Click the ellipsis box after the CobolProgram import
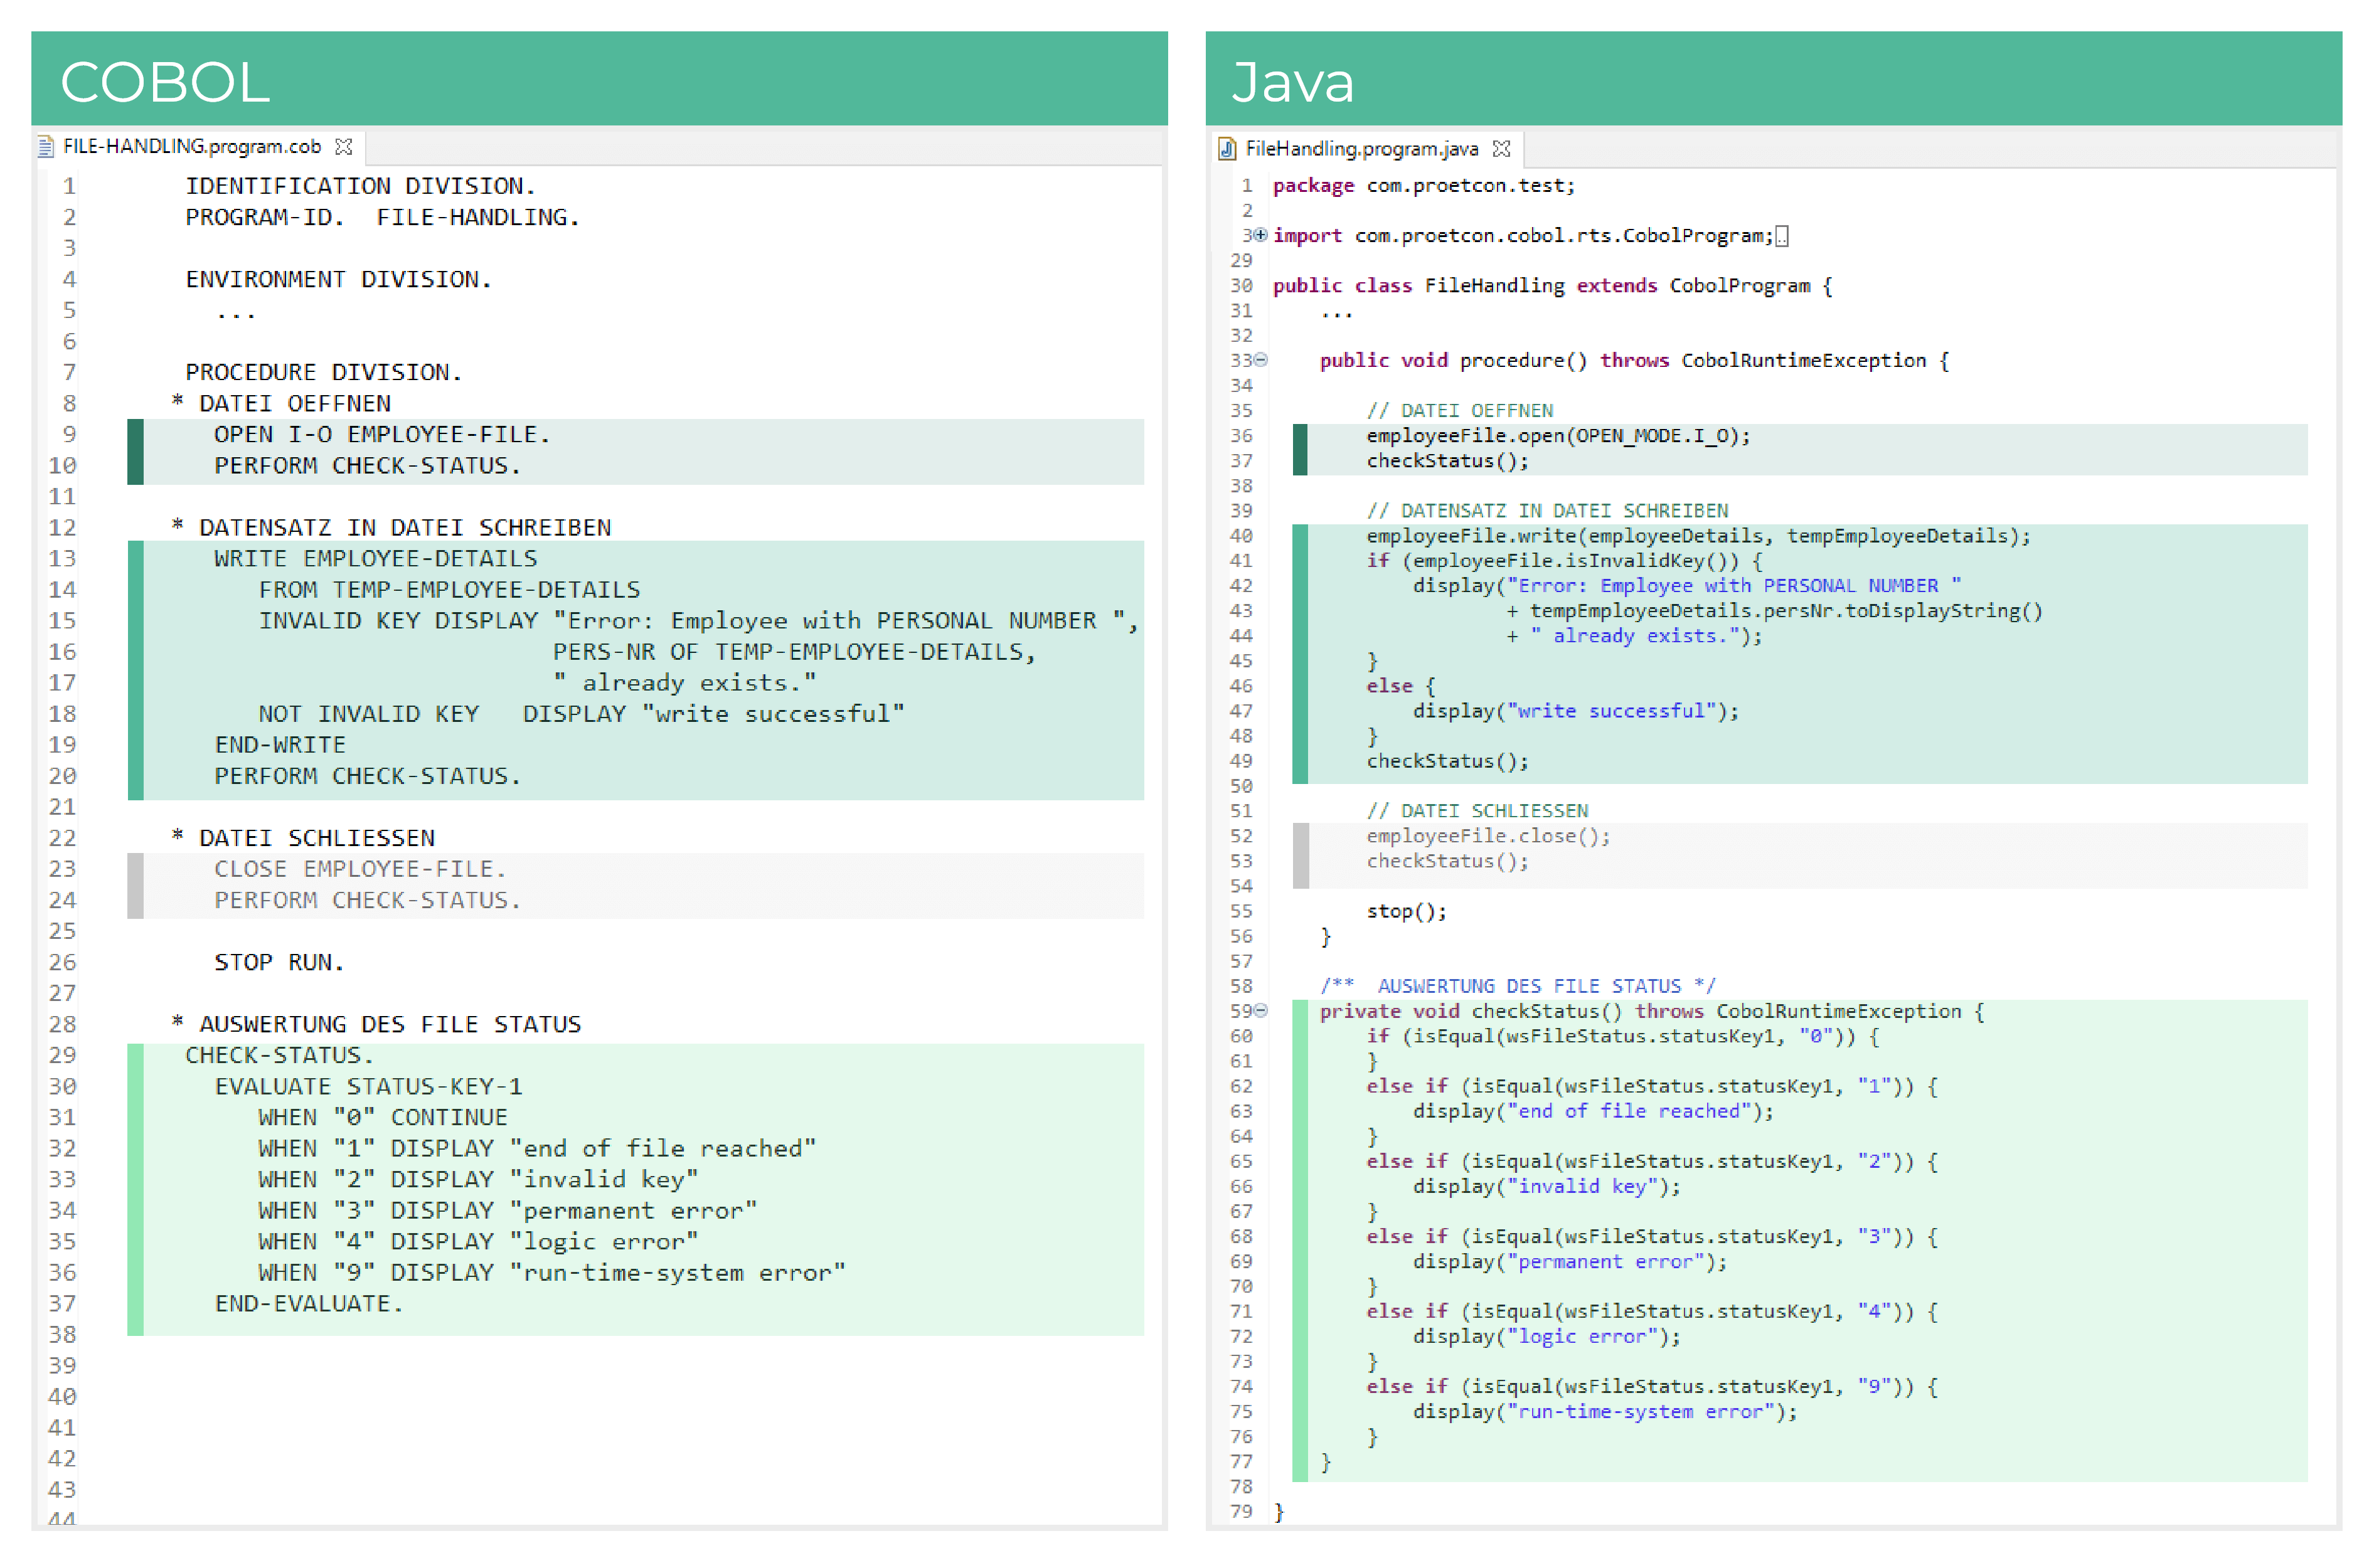 click(x=1783, y=236)
